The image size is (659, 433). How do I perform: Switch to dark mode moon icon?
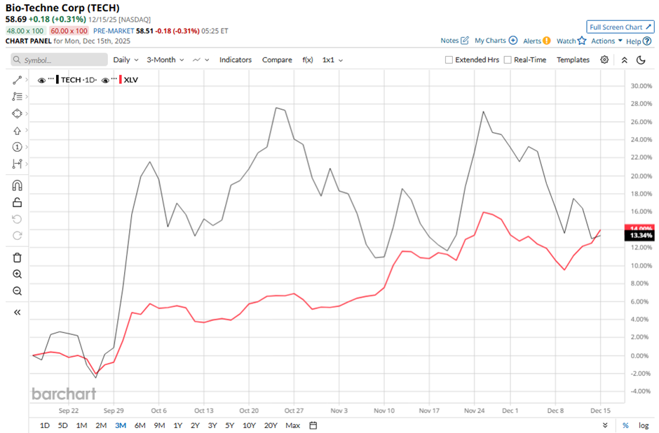pos(641,60)
